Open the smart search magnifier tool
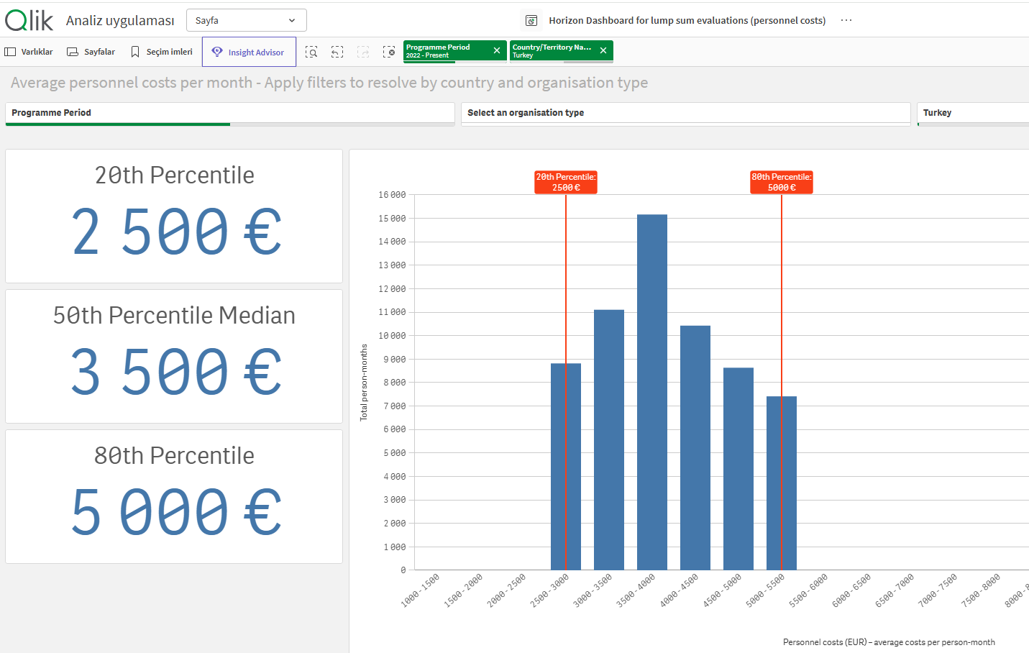 (x=312, y=52)
